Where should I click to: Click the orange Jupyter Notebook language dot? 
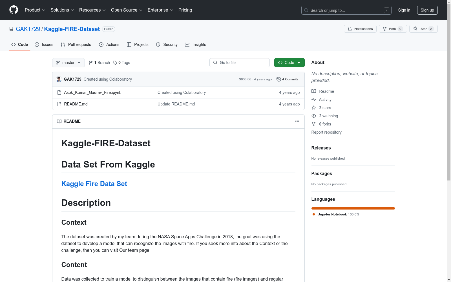314,214
